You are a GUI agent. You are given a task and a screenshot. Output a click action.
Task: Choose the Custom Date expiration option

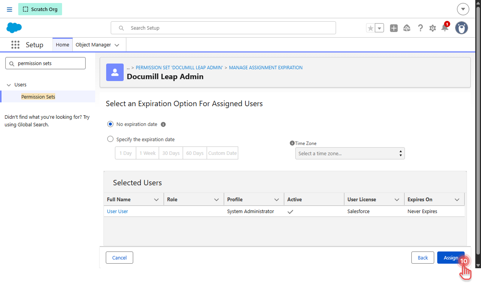(x=223, y=153)
